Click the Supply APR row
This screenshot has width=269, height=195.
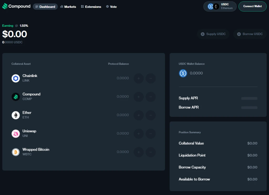coord(218,98)
